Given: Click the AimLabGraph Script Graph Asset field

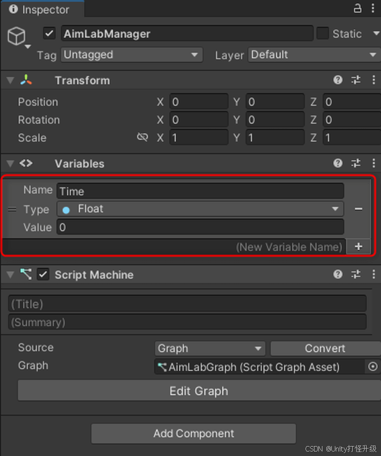Looking at the screenshot, I should [x=259, y=367].
